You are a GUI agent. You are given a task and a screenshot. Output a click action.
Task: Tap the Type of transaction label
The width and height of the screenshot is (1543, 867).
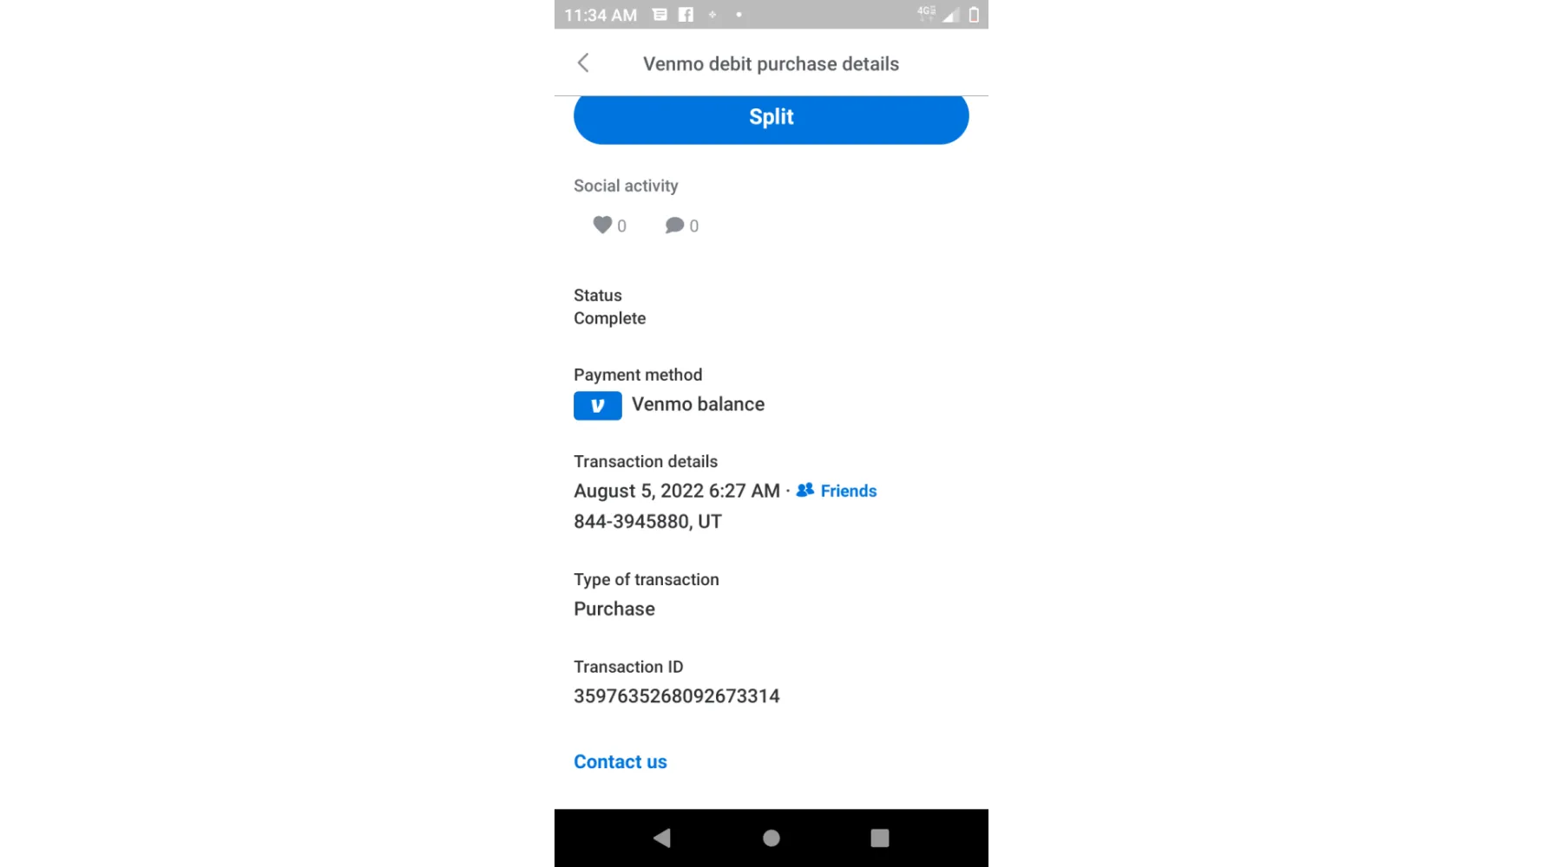click(646, 579)
